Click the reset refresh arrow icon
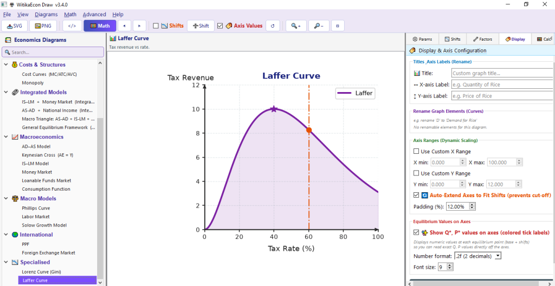555x286 pixels. [273, 26]
